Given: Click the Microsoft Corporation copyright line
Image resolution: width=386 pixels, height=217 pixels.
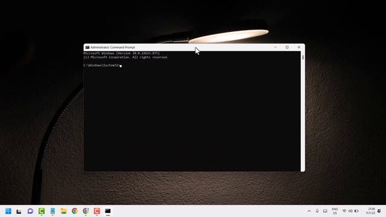Looking at the screenshot, I should (126, 57).
